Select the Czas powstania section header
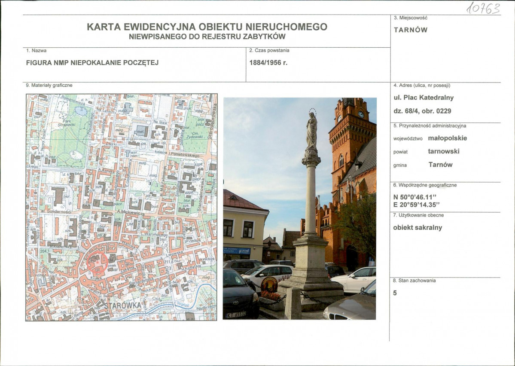 click(269, 50)
